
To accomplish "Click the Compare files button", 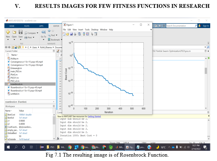I will pos(30,33).
